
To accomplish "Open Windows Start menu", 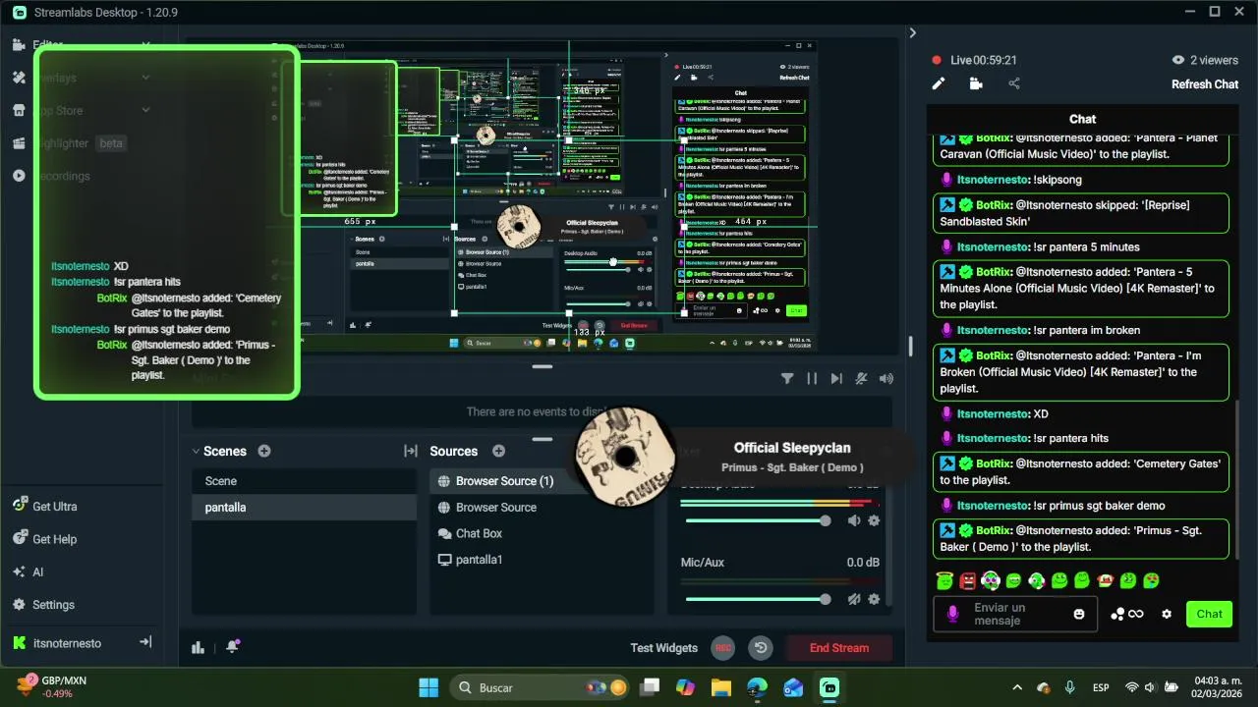I will pyautogui.click(x=429, y=687).
